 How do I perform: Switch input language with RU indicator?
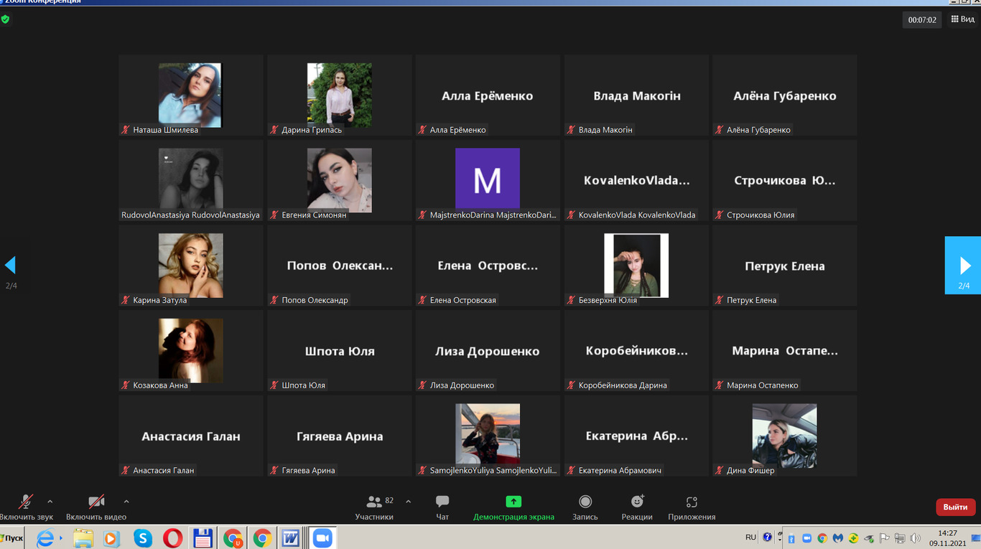pyautogui.click(x=750, y=537)
